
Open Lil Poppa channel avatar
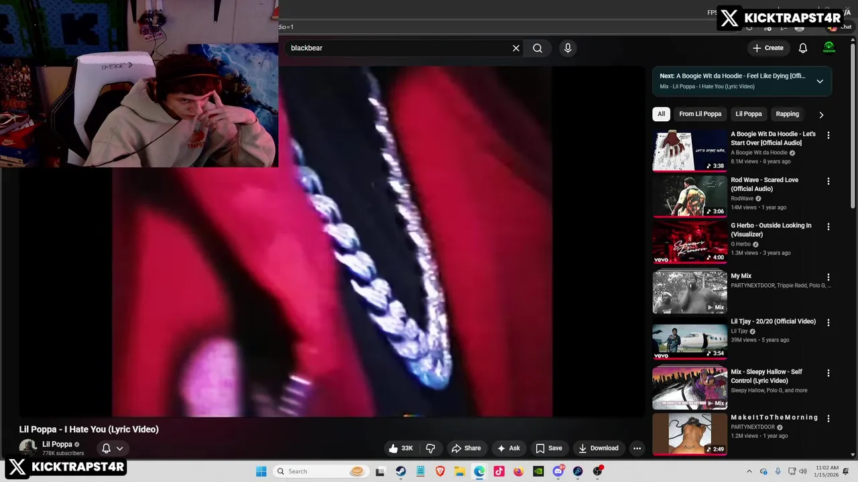coord(28,448)
